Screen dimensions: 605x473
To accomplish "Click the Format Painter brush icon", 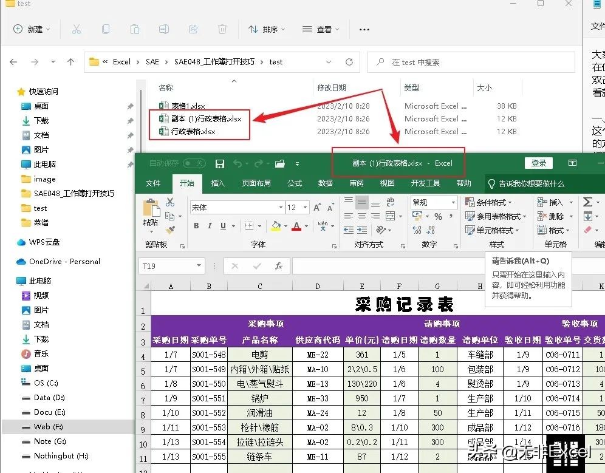I will 170,230.
